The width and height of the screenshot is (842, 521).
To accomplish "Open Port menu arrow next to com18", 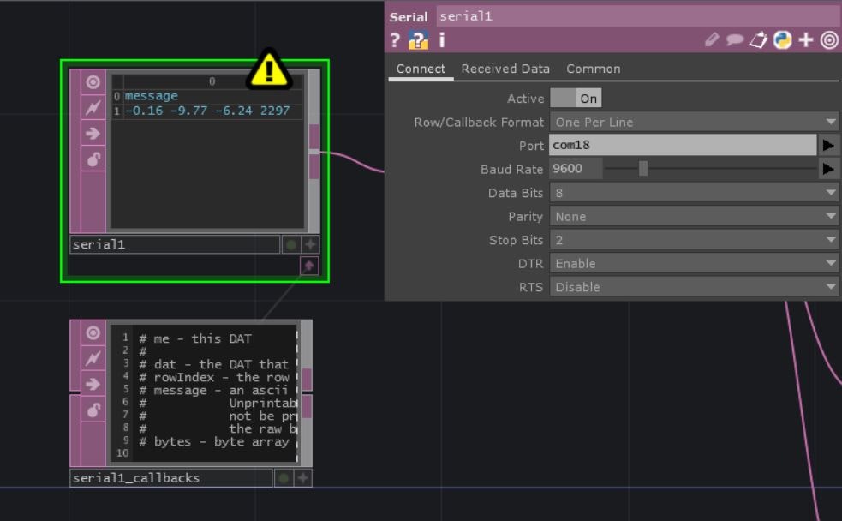I will click(828, 145).
